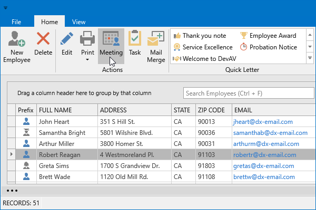
Task: Choose the Employee Award letter
Action: coord(268,36)
